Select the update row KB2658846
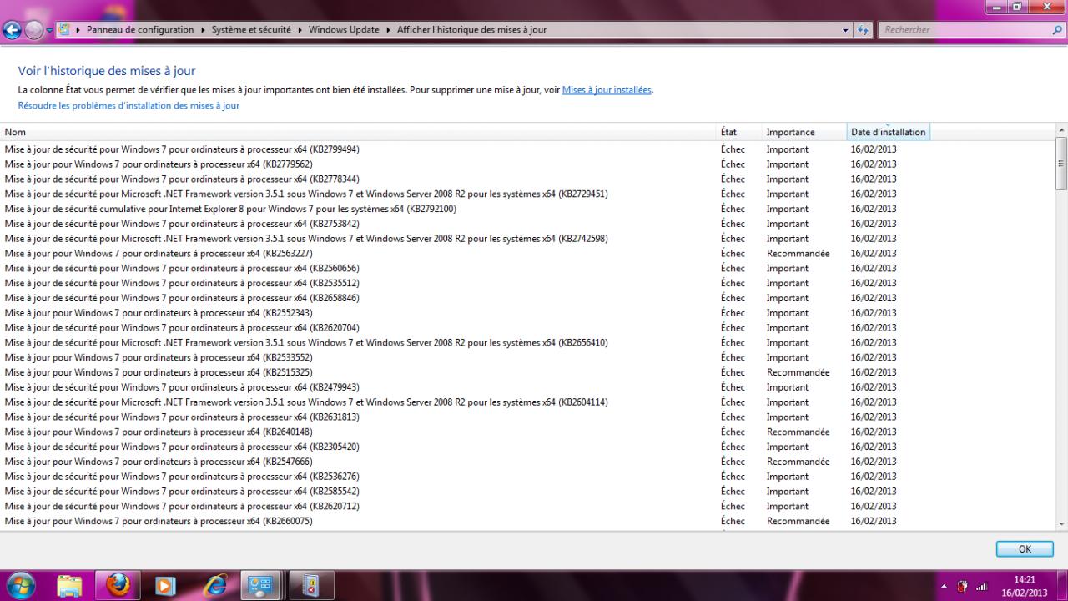 coord(527,298)
